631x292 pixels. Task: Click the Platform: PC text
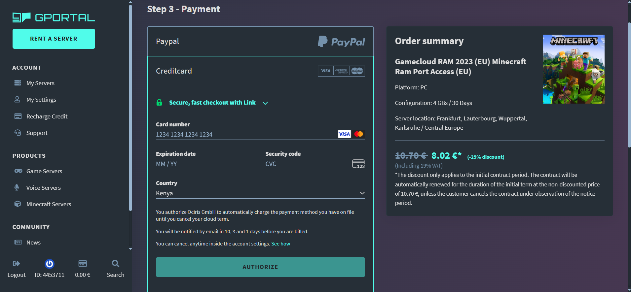pos(411,87)
